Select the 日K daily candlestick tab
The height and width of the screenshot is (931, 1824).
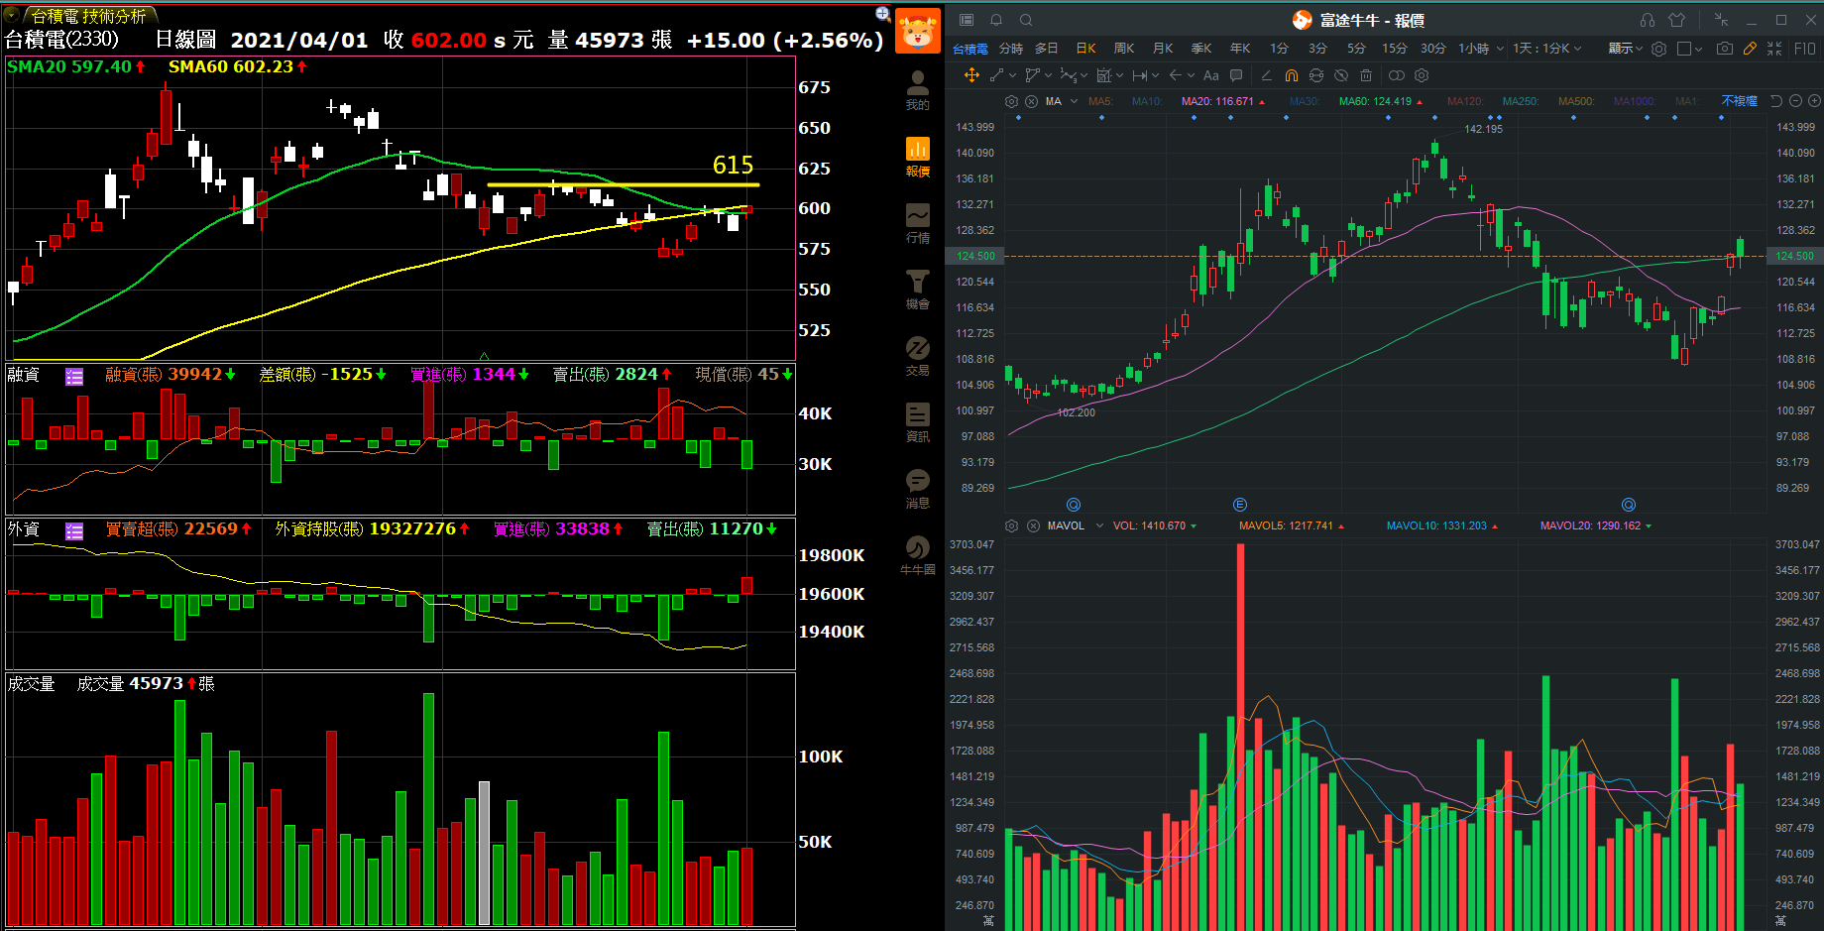[1086, 48]
